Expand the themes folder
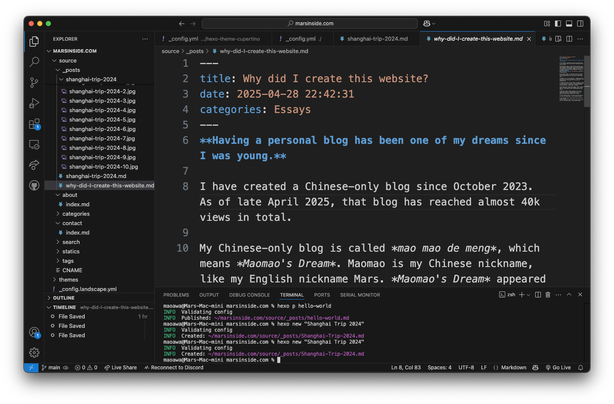This screenshot has height=404, width=614. [68, 280]
